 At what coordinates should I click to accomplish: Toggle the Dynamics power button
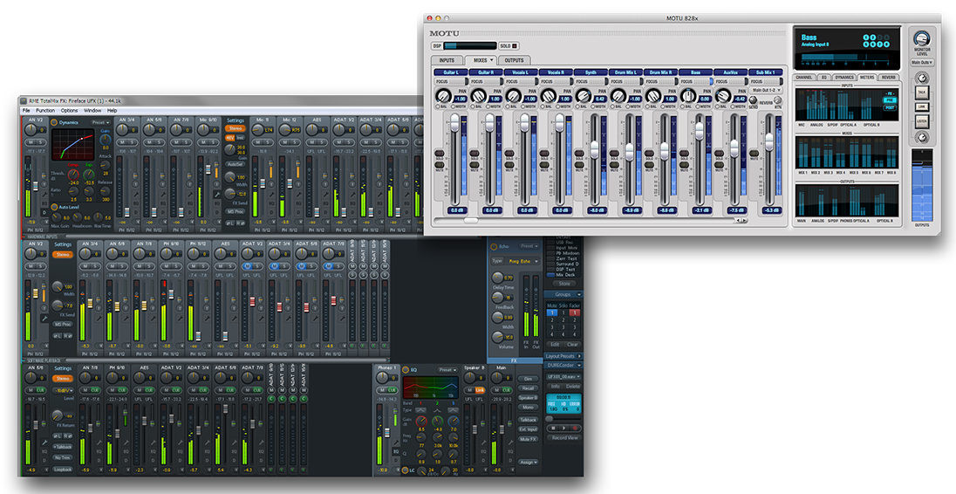54,122
